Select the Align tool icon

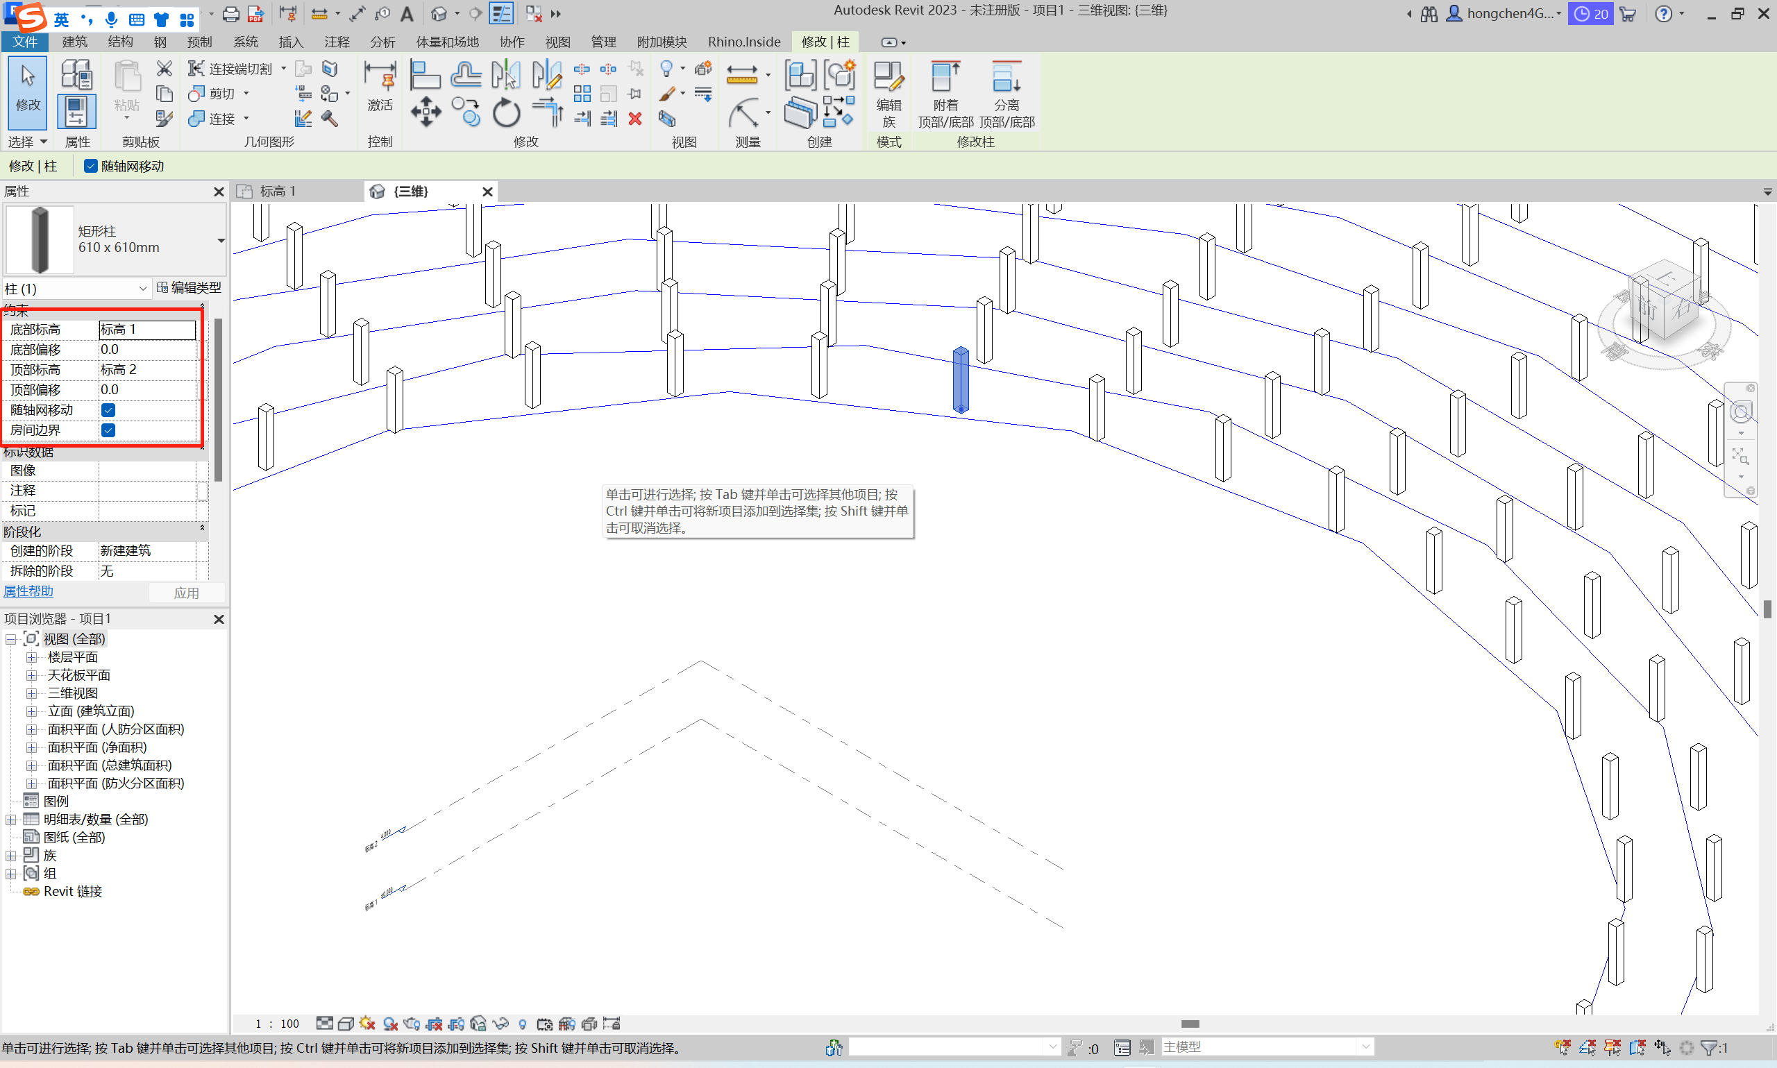pyautogui.click(x=425, y=75)
